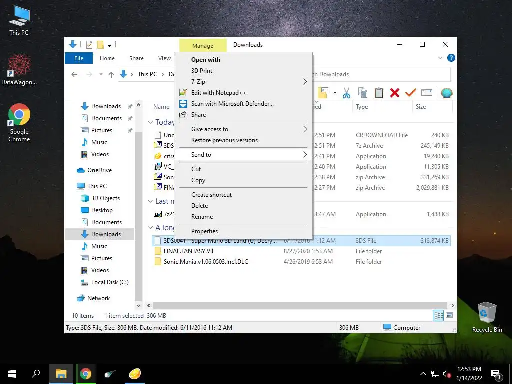512x384 pixels.
Task: Open taskbar Search magnifier
Action: (36, 374)
